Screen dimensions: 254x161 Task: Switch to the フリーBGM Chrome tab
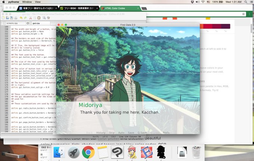coord(79,8)
